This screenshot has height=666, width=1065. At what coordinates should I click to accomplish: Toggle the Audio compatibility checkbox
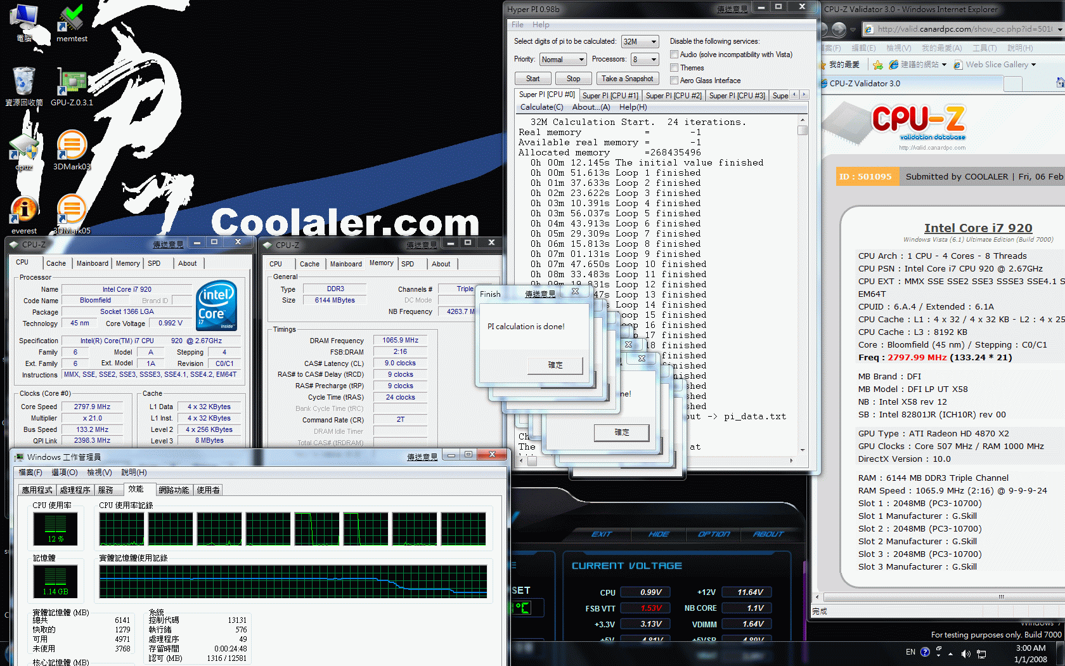674,55
